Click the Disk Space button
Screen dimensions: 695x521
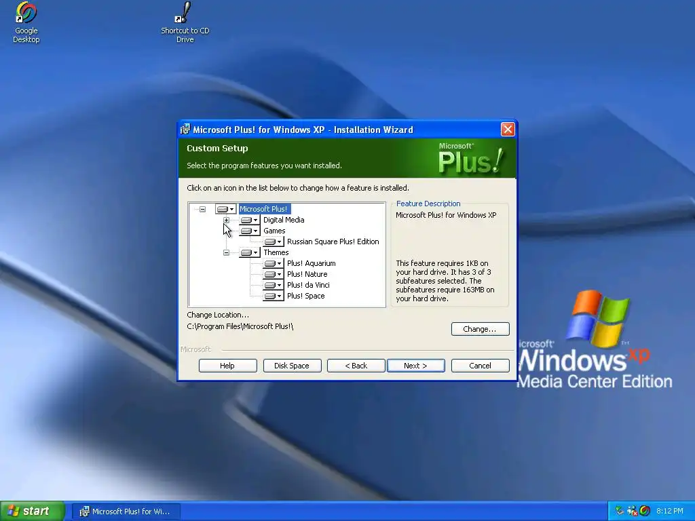(292, 366)
